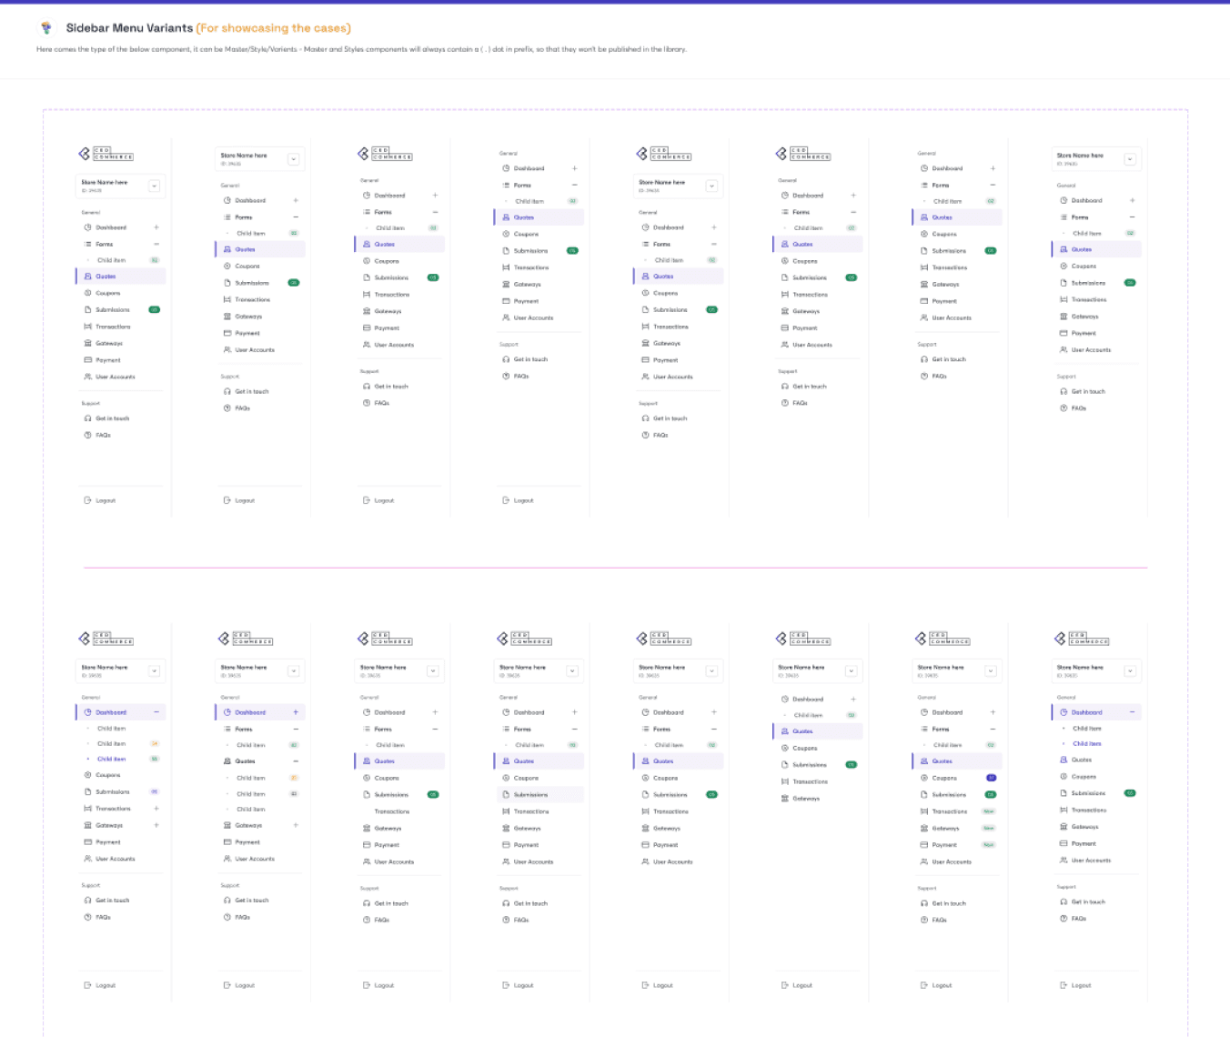The width and height of the screenshot is (1230, 1037).
Task: Click Quotes icon in row with collapse minus
Action: [227, 761]
